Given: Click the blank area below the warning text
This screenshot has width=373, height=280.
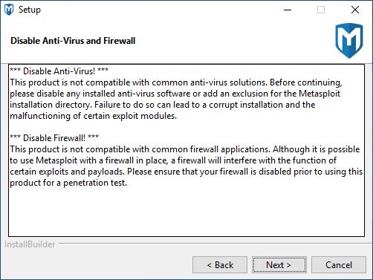Looking at the screenshot, I should [x=186, y=212].
